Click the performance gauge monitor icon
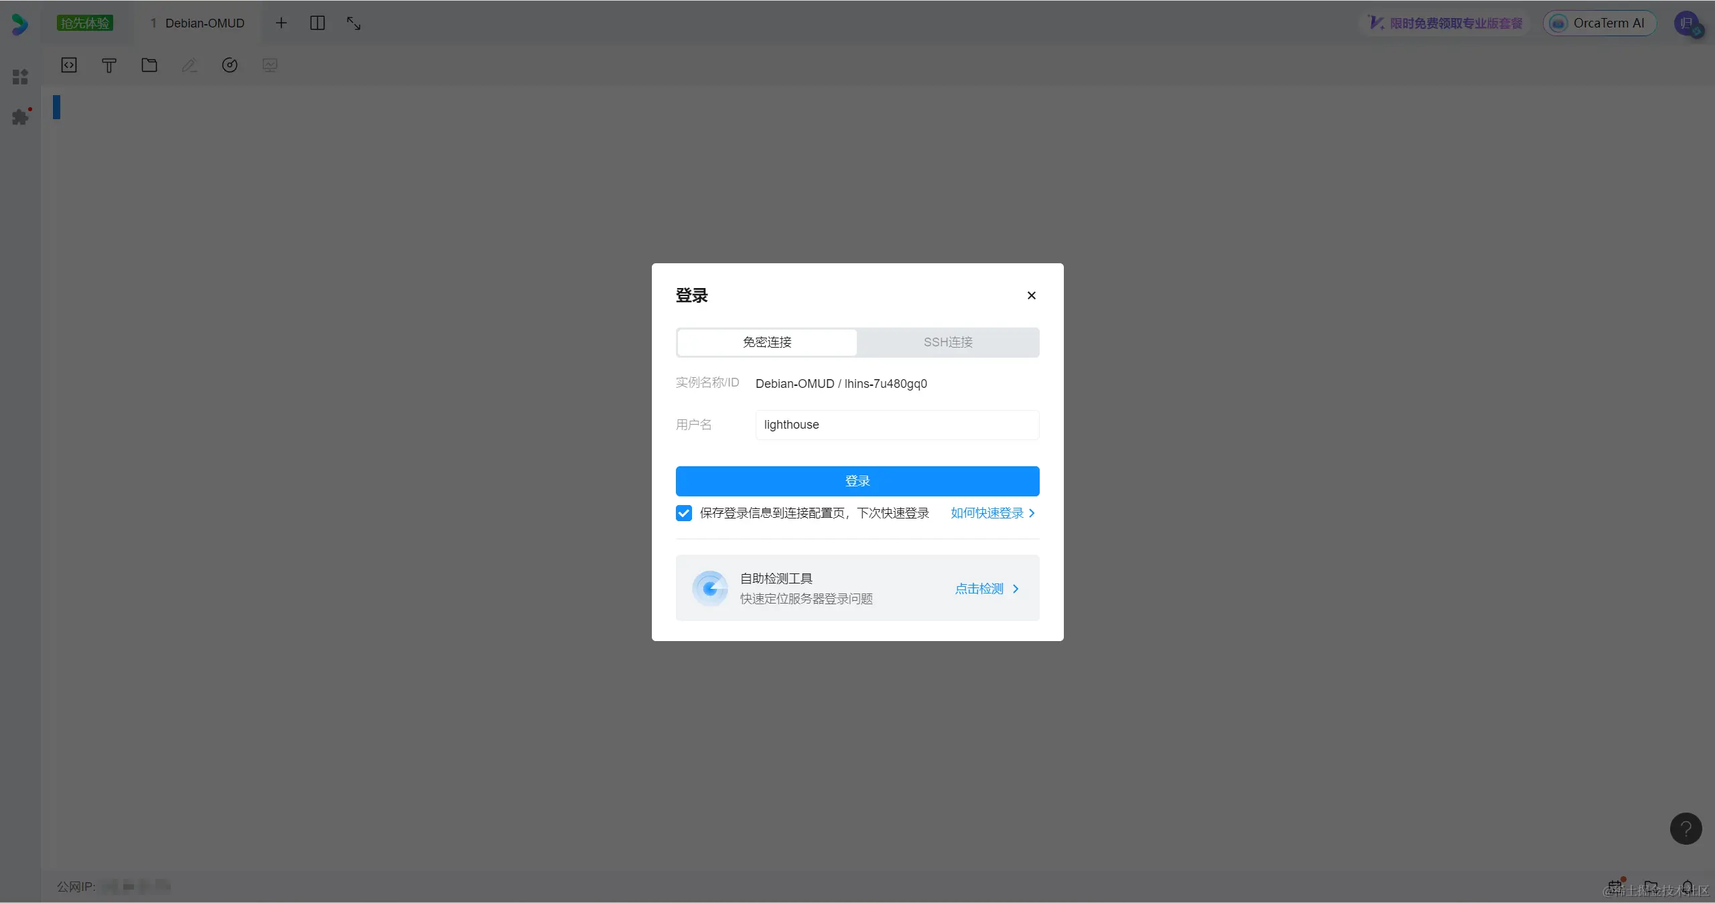The image size is (1715, 903). click(x=230, y=65)
